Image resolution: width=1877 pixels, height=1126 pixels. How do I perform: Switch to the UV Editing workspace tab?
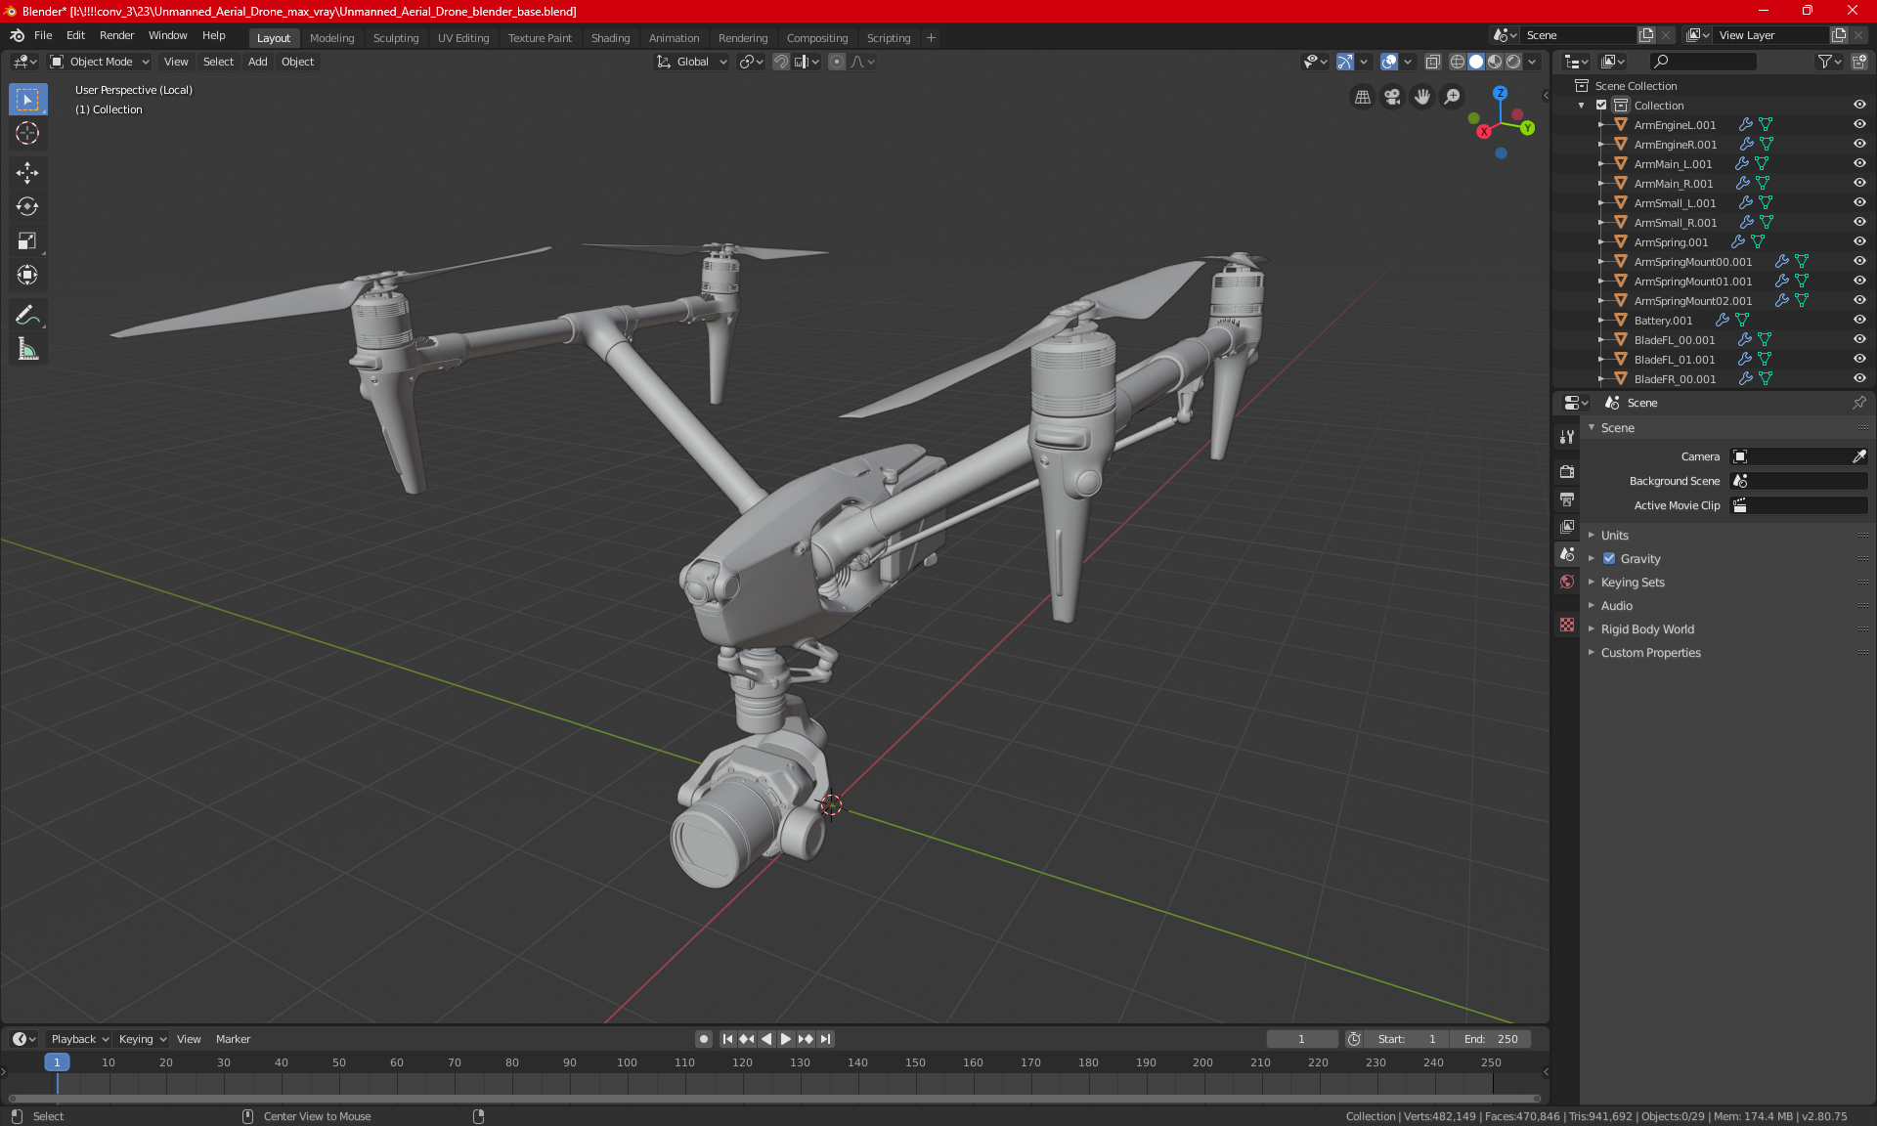pyautogui.click(x=463, y=38)
